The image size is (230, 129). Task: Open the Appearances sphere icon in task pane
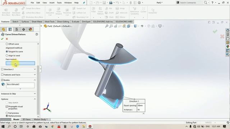pos(227,46)
